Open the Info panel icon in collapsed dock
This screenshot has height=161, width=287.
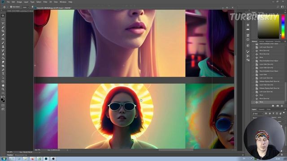point(248,39)
